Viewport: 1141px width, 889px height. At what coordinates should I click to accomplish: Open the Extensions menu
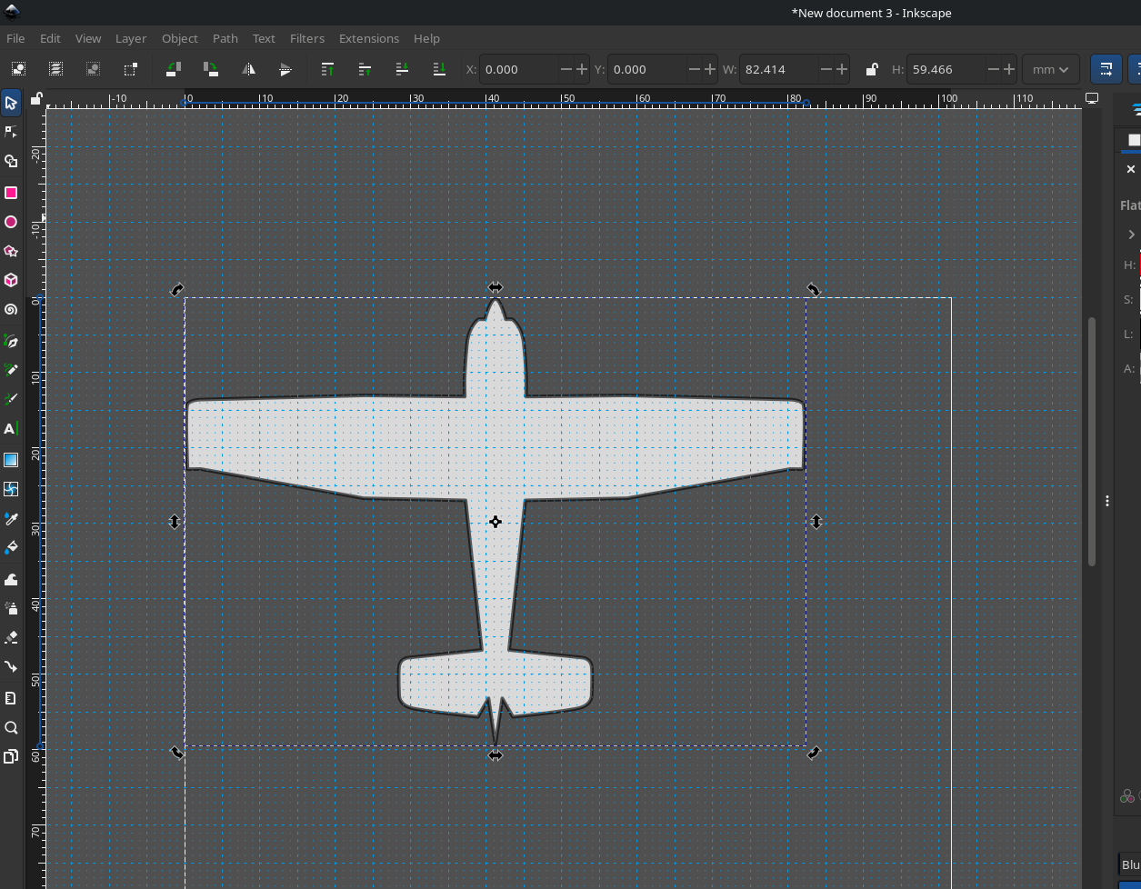tap(368, 38)
